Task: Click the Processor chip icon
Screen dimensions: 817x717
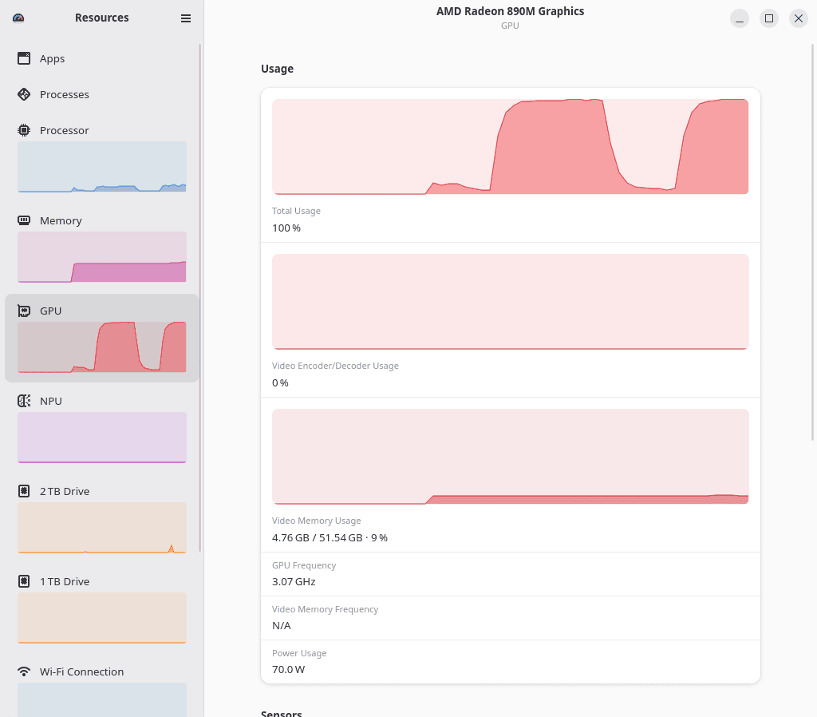Action: [24, 130]
